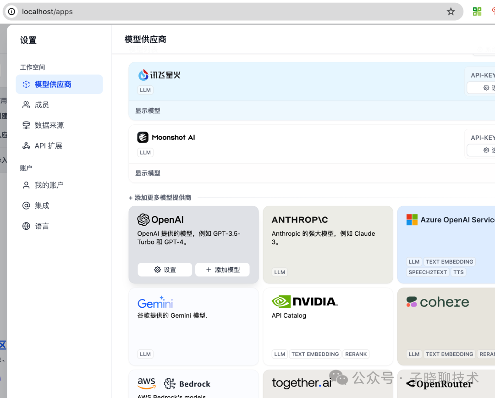Click the plus icon in 添加模型

[209, 270]
